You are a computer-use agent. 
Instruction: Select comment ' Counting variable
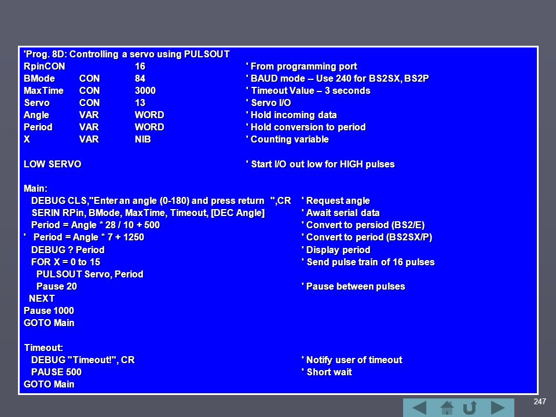(287, 140)
